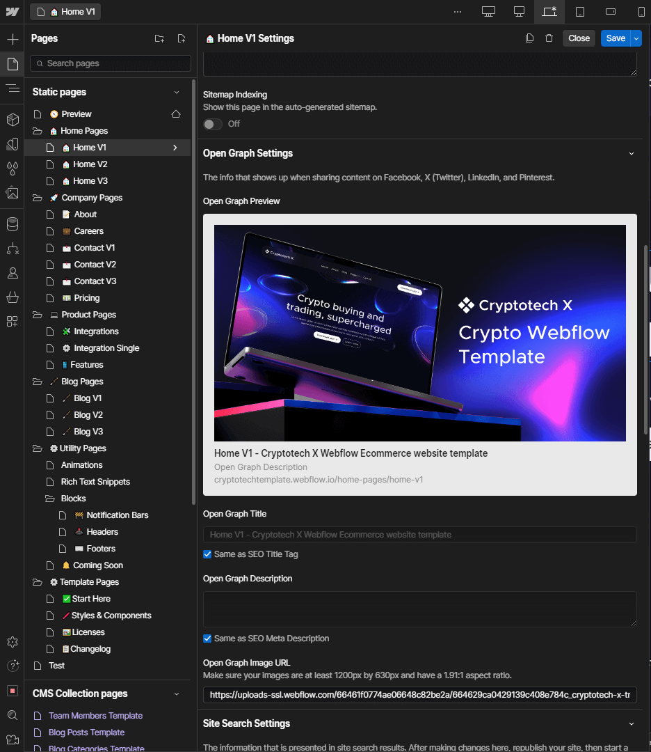Open the Save button dropdown arrow
Screen dimensions: 651x752
[636, 38]
